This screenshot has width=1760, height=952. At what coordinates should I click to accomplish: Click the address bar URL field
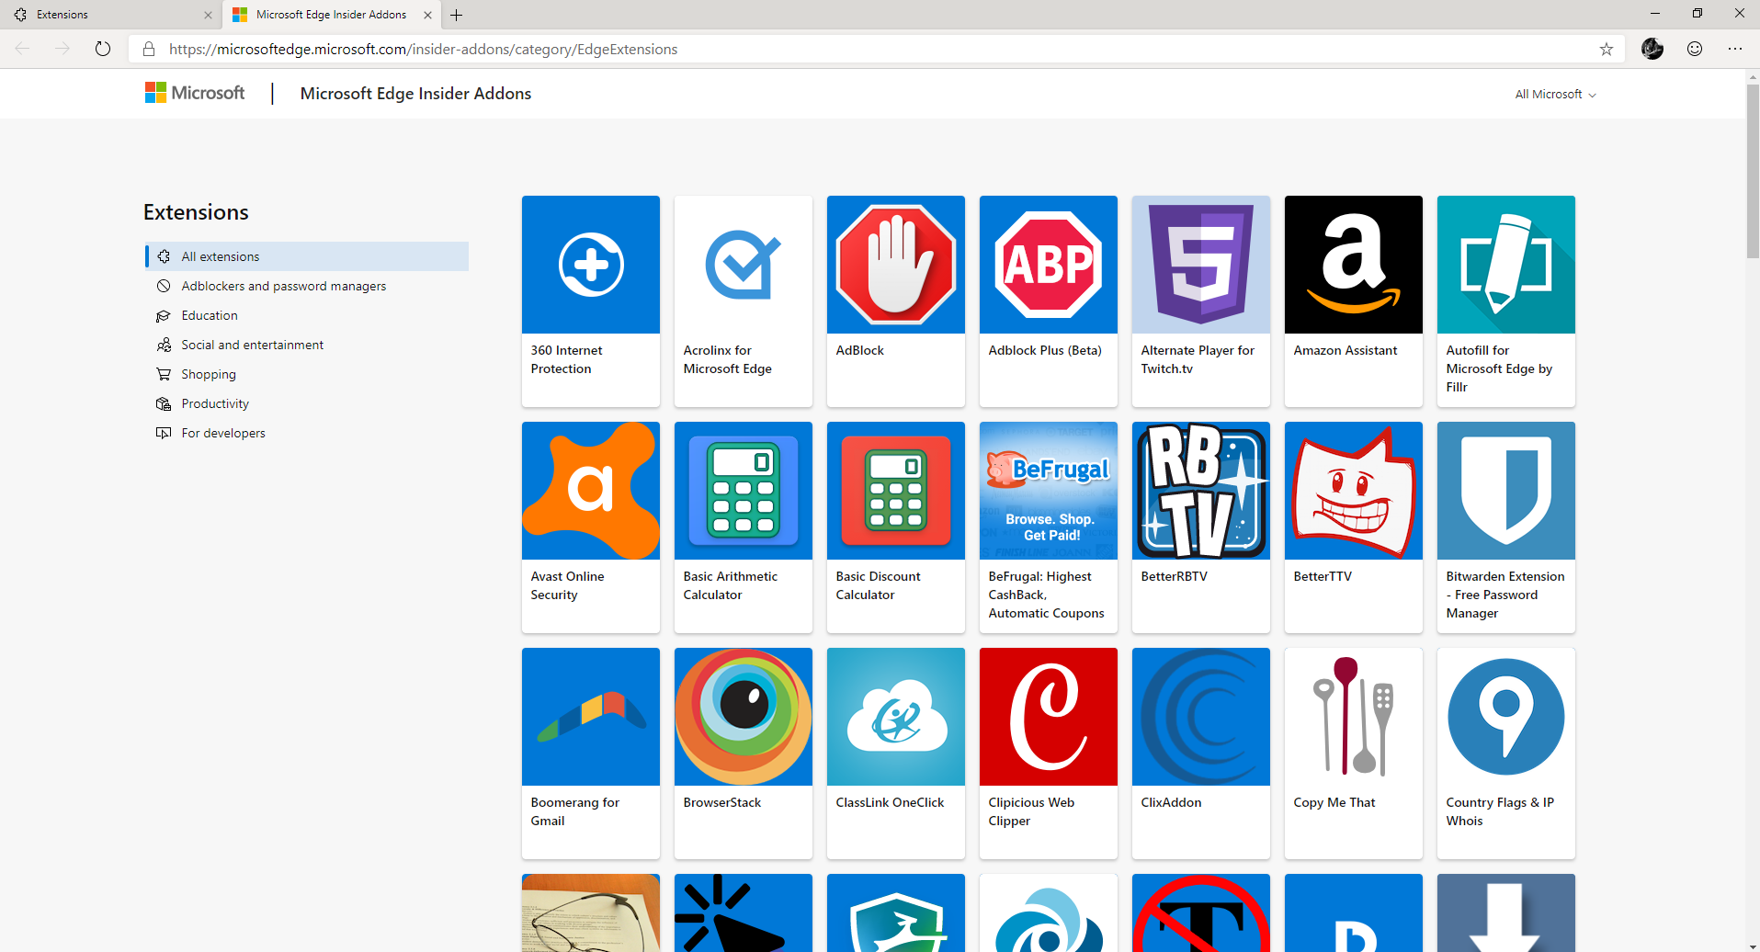click(878, 50)
